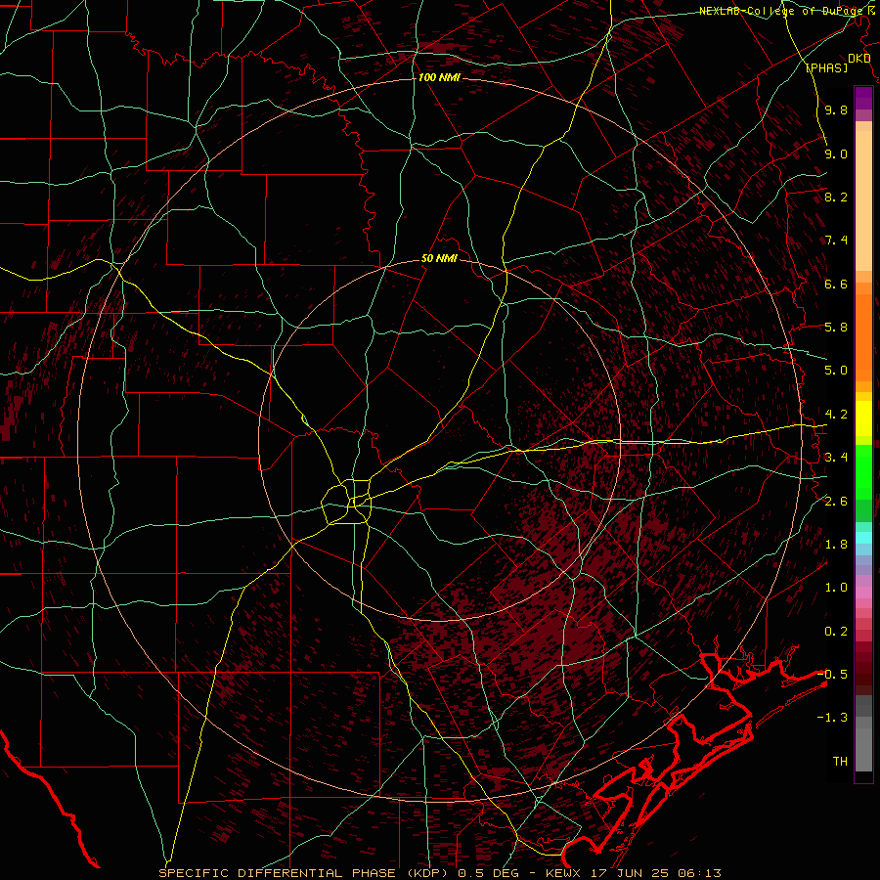Click the yellow highway loop at radar center

click(x=347, y=502)
